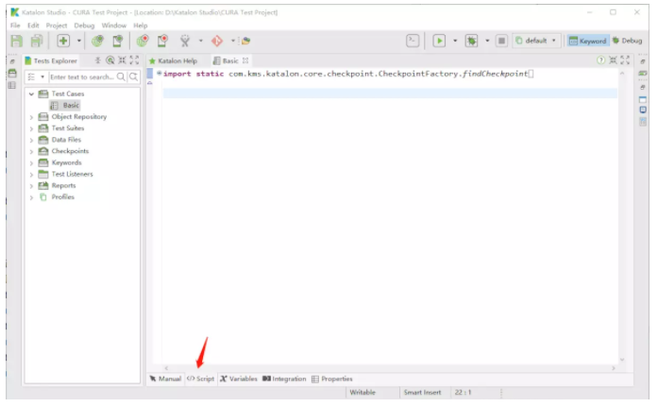Open the default execution profile dropdown
This screenshot has height=407, width=658.
coord(536,41)
